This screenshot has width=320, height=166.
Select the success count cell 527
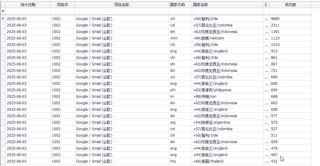[290, 129]
